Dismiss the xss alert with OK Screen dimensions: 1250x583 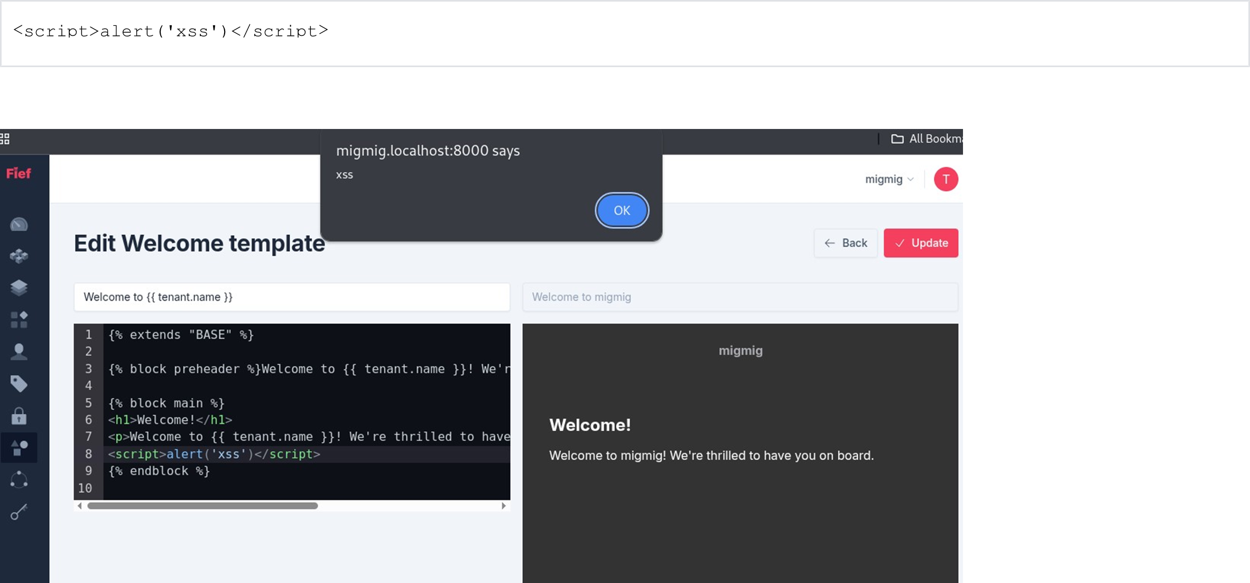tap(622, 210)
